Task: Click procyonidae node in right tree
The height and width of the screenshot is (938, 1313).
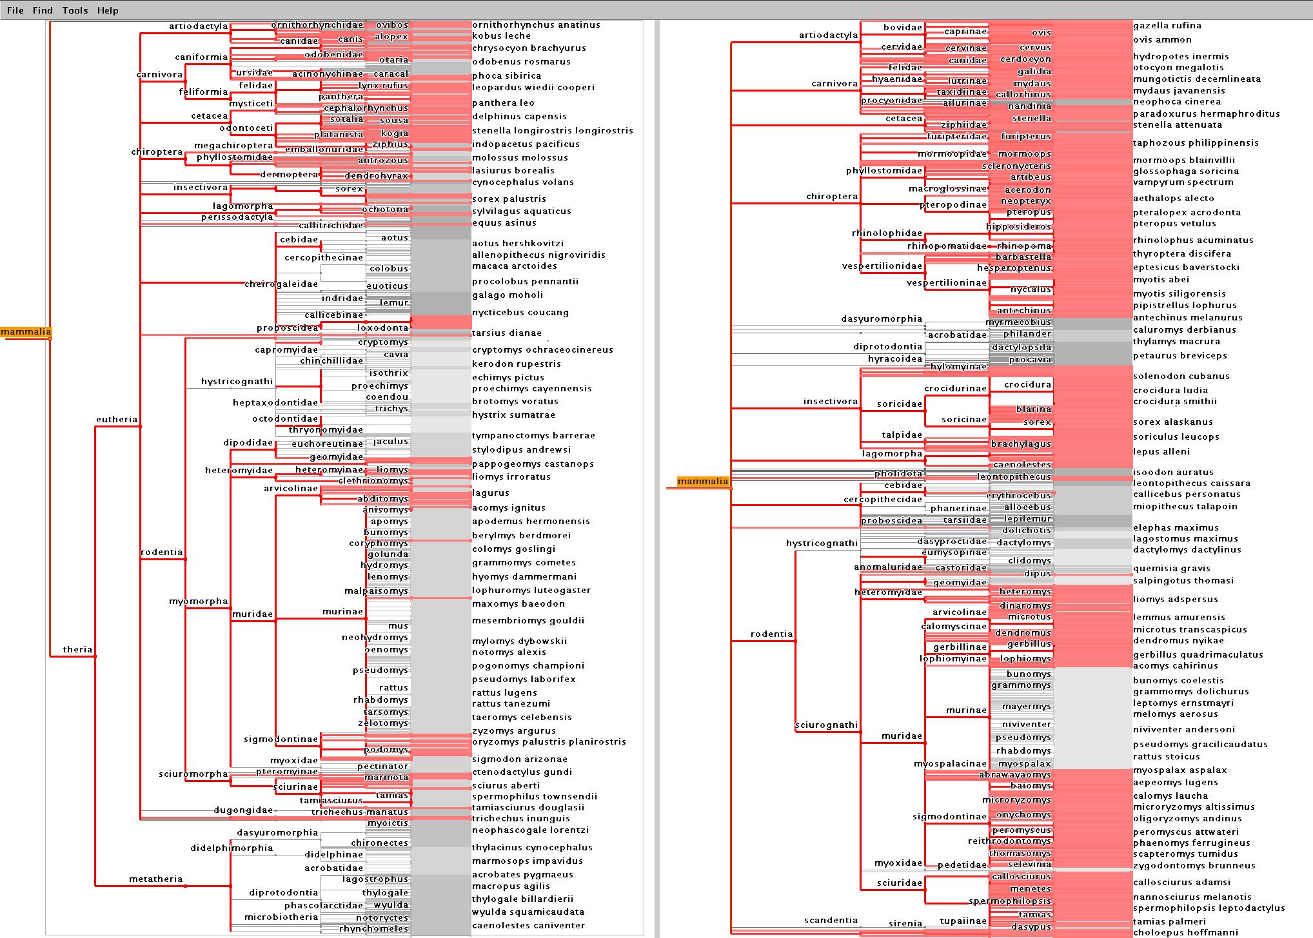Action: coord(891,100)
